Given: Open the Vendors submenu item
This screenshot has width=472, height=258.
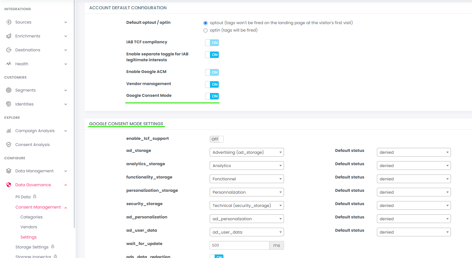Looking at the screenshot, I should pos(28,227).
